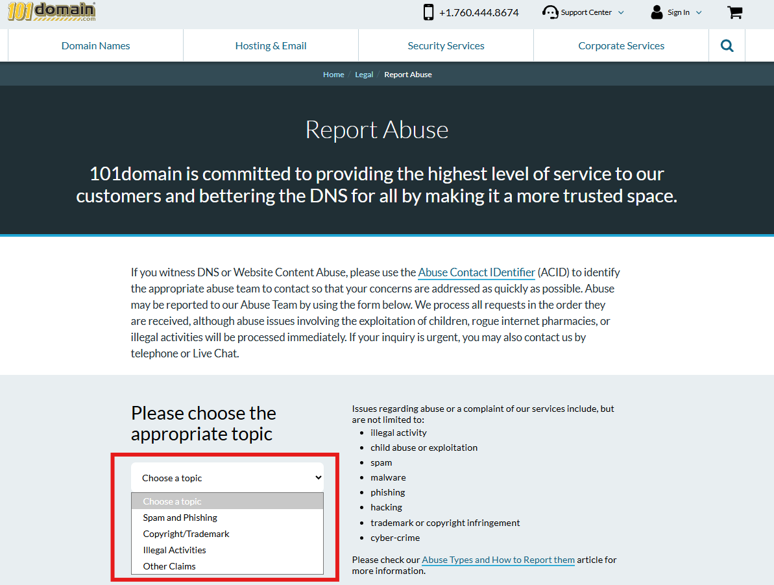Viewport: 774px width, 585px height.
Task: Go to Home breadcrumb link
Action: pyautogui.click(x=333, y=75)
